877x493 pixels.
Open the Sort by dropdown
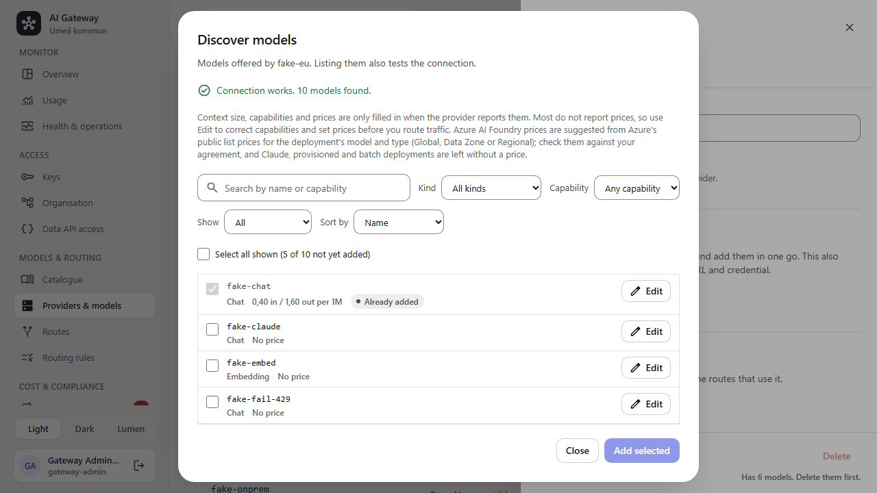pyautogui.click(x=399, y=222)
